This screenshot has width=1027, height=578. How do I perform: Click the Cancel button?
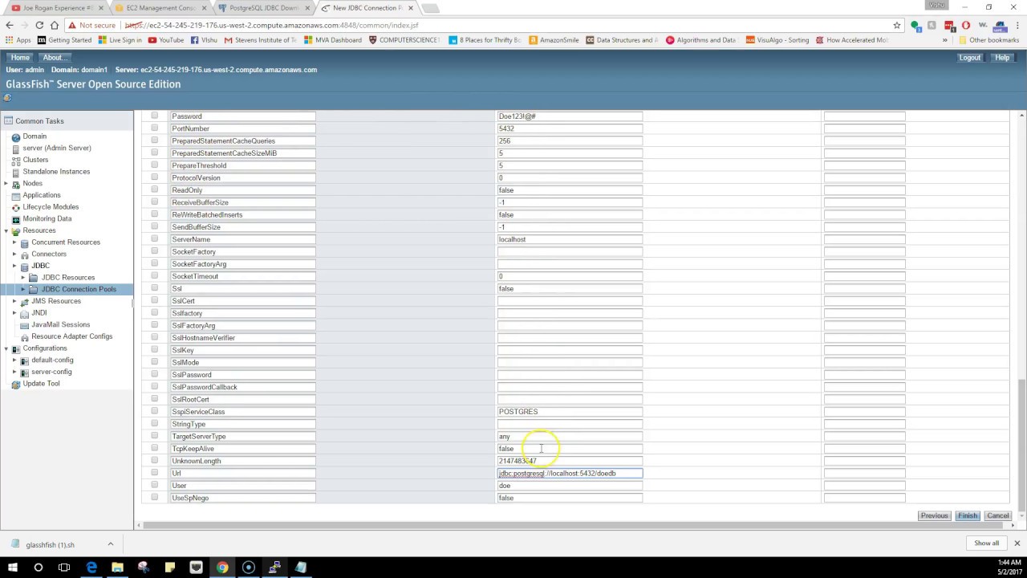click(x=998, y=515)
